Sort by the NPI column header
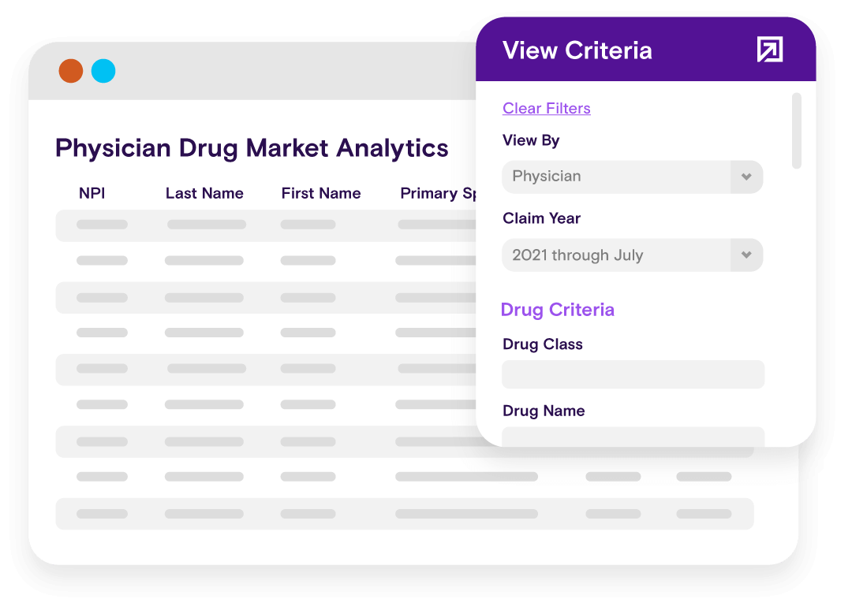 92,193
